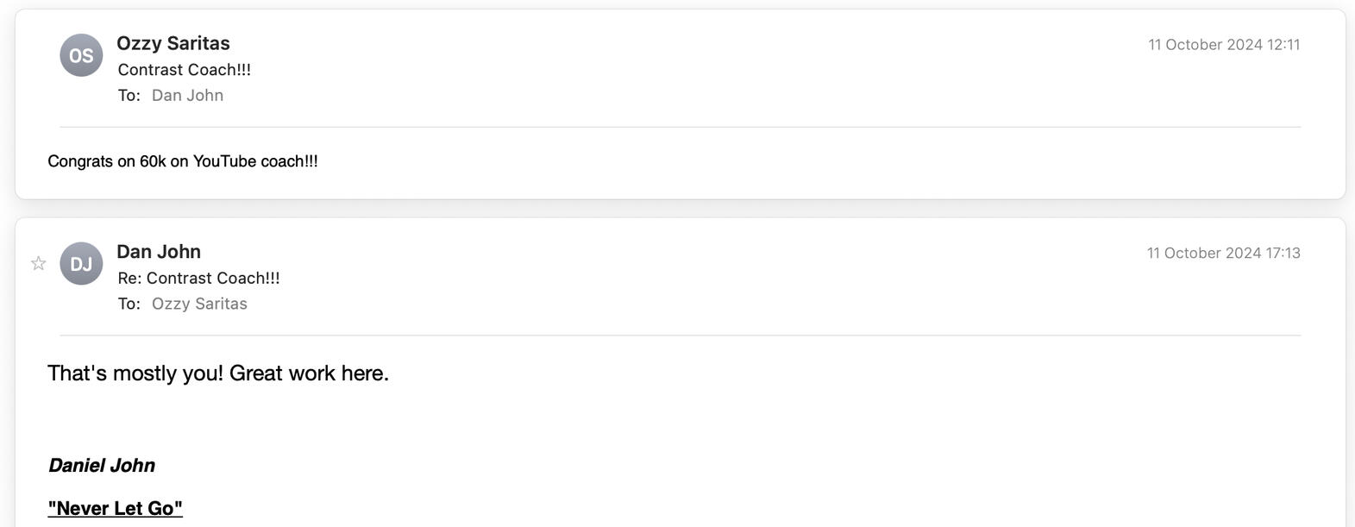Star the reply from Dan John

pyautogui.click(x=38, y=264)
